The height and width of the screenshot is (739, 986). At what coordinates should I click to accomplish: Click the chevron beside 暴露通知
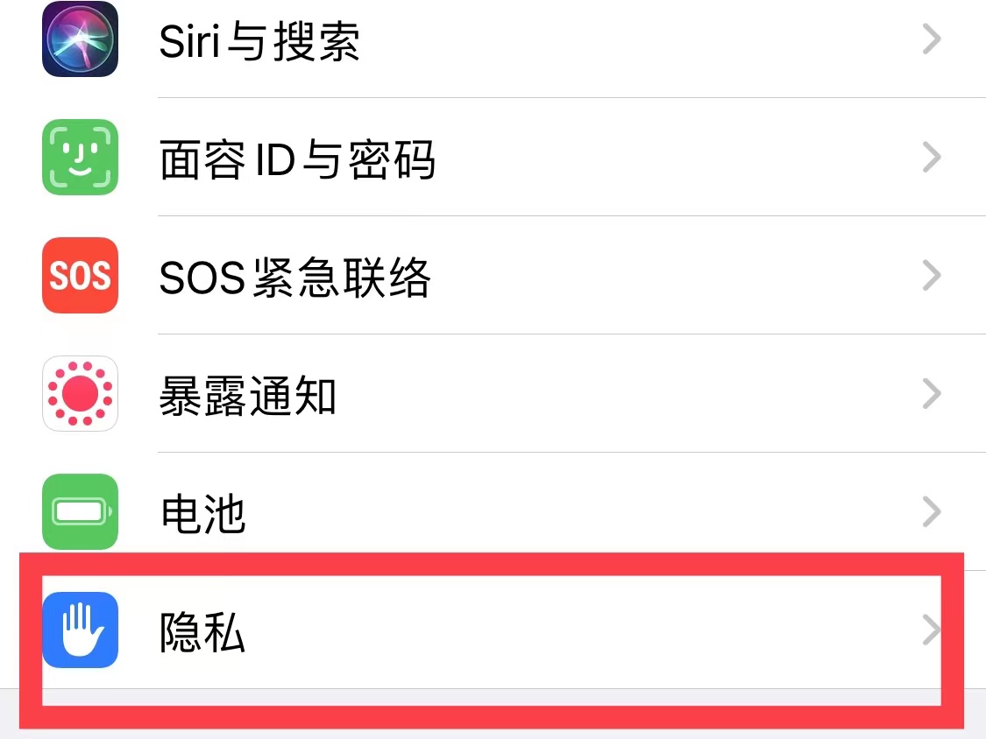pyautogui.click(x=932, y=393)
